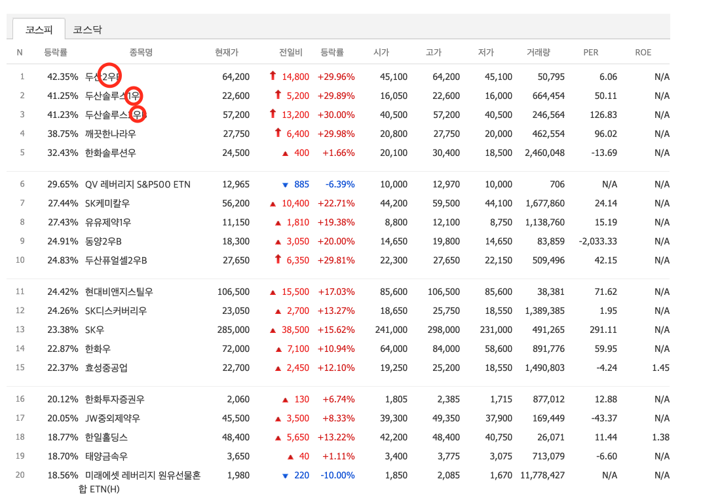Open 한일홀딩스 stock link
Viewport: 703px width, 502px height.
pyautogui.click(x=106, y=437)
